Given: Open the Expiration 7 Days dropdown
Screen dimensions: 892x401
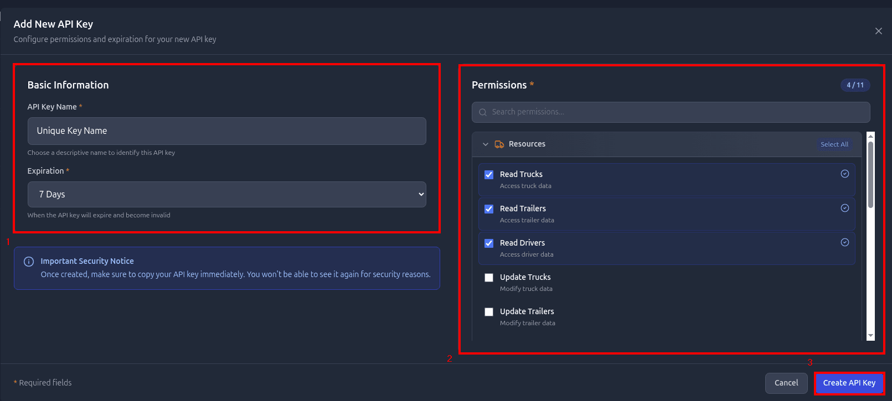Looking at the screenshot, I should click(x=227, y=194).
